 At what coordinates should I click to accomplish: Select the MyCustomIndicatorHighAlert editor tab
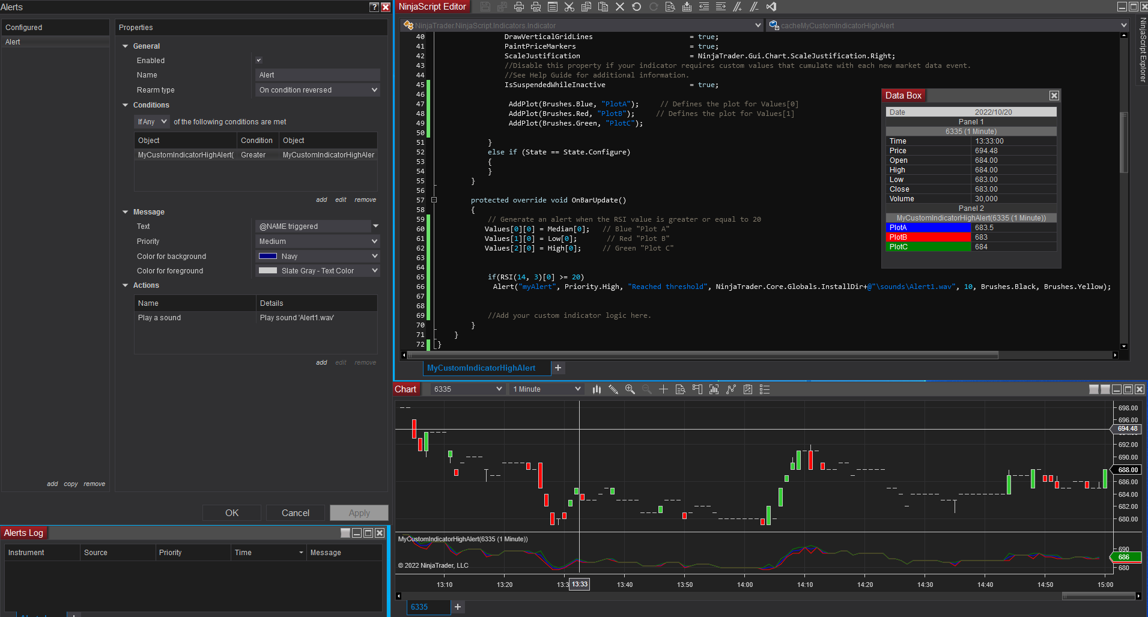pos(481,368)
